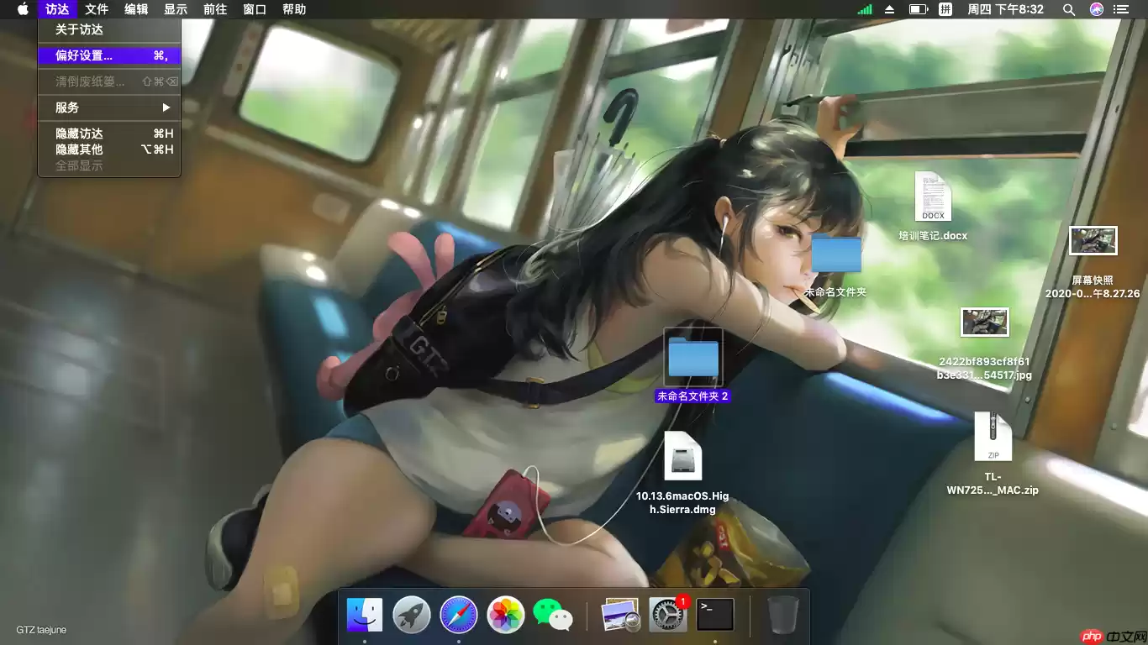The width and height of the screenshot is (1148, 645).
Task: Open Notification Center in the menu bar
Action: pos(1122,9)
